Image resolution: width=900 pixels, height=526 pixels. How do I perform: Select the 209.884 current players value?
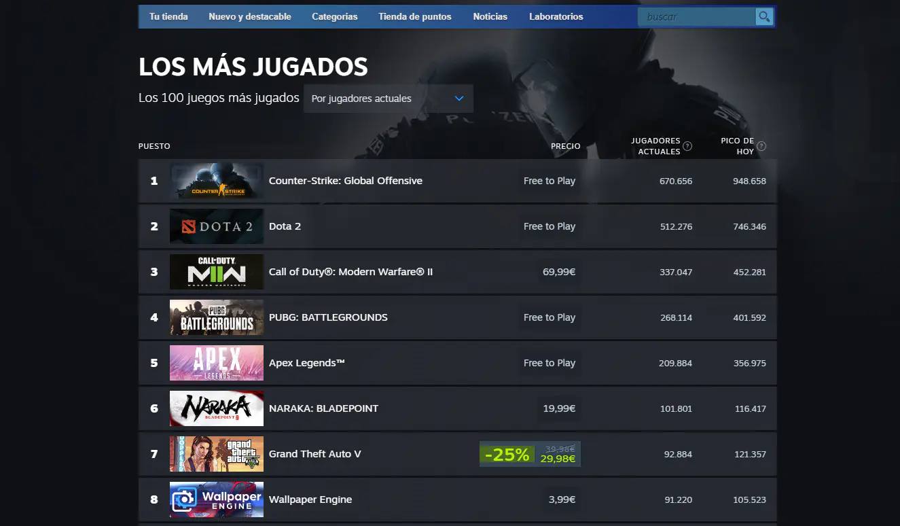(675, 363)
